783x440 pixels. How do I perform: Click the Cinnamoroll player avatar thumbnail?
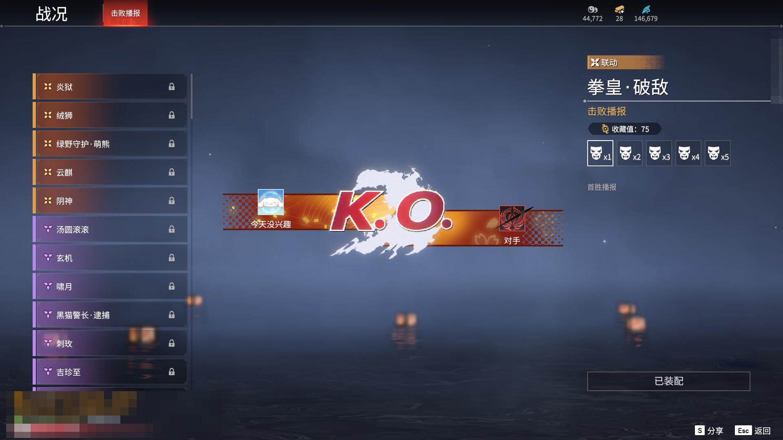[x=271, y=202]
